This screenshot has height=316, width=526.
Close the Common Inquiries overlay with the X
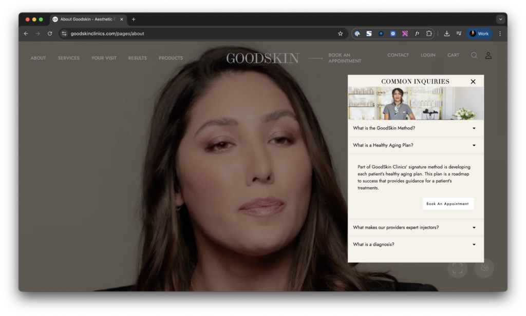473,81
